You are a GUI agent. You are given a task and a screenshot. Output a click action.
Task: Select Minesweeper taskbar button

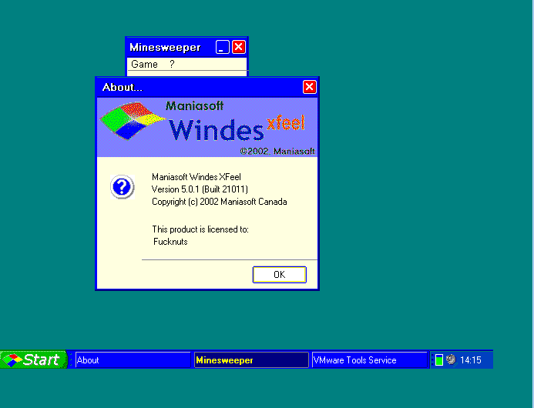(x=250, y=360)
